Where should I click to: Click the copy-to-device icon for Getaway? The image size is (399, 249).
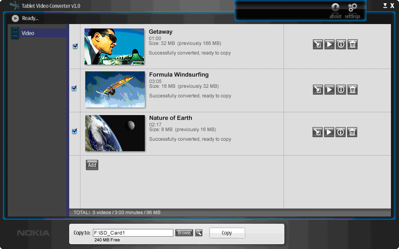click(318, 45)
